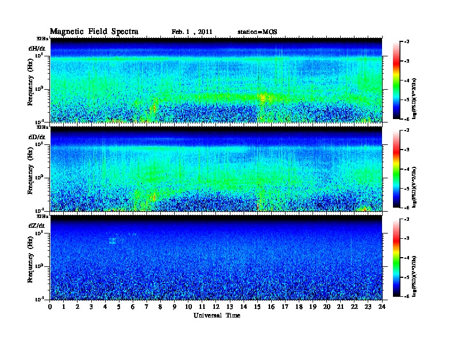Select the "dZ/dt" panel label
455x352 pixels.
(37, 225)
